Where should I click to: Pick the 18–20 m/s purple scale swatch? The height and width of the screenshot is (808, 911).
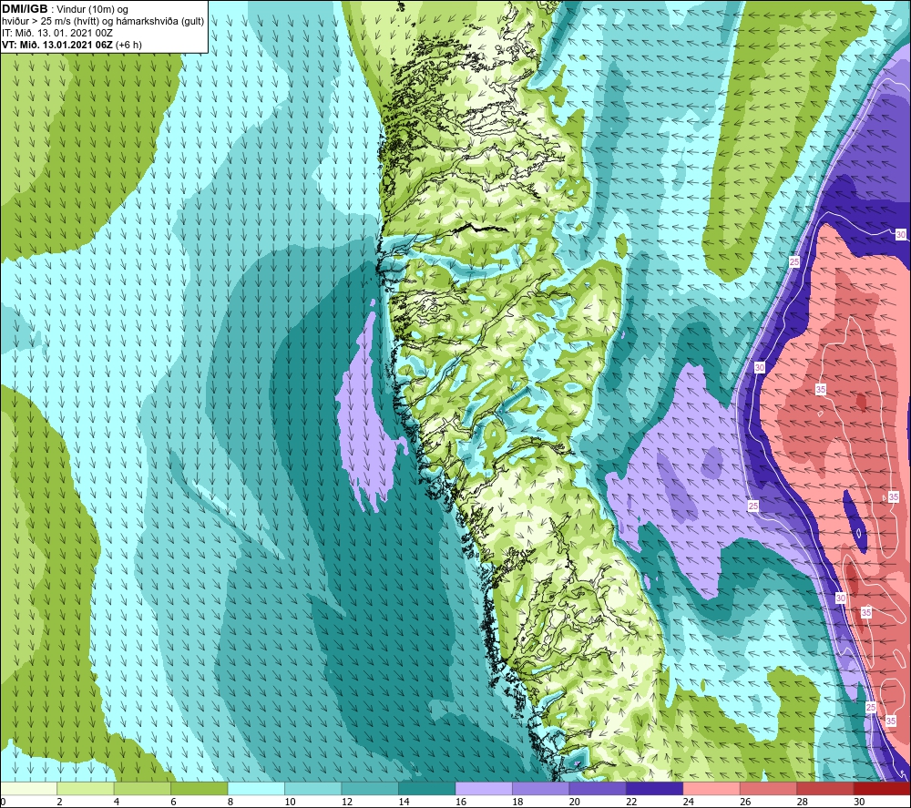click(541, 788)
